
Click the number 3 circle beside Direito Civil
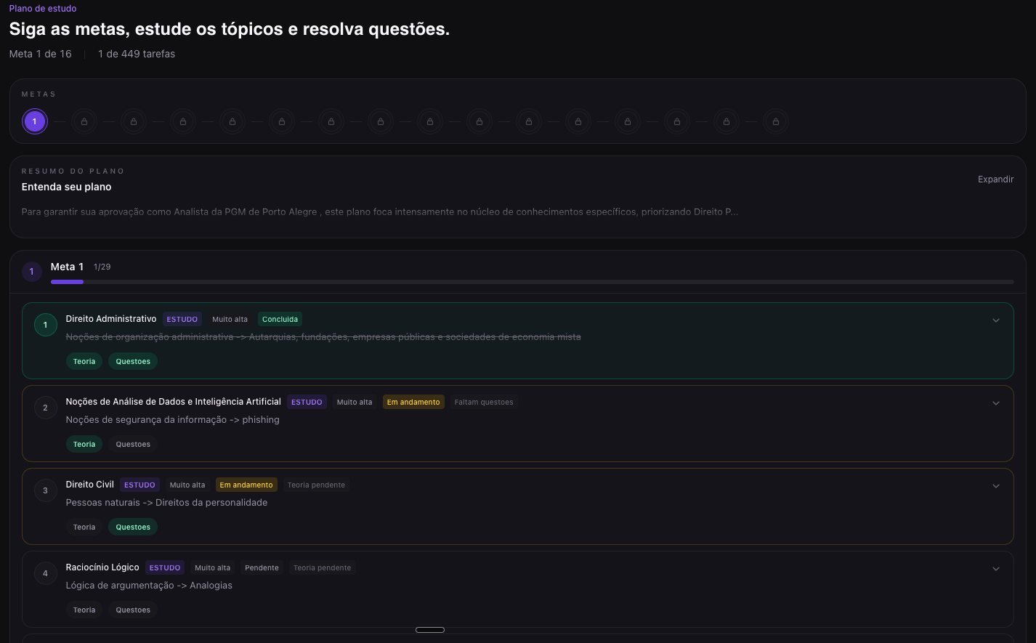click(x=45, y=490)
